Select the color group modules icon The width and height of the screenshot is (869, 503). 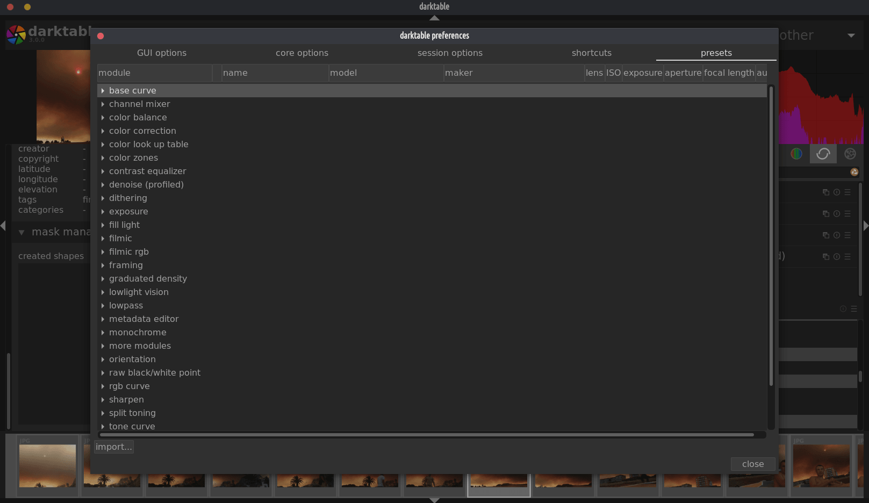(796, 154)
